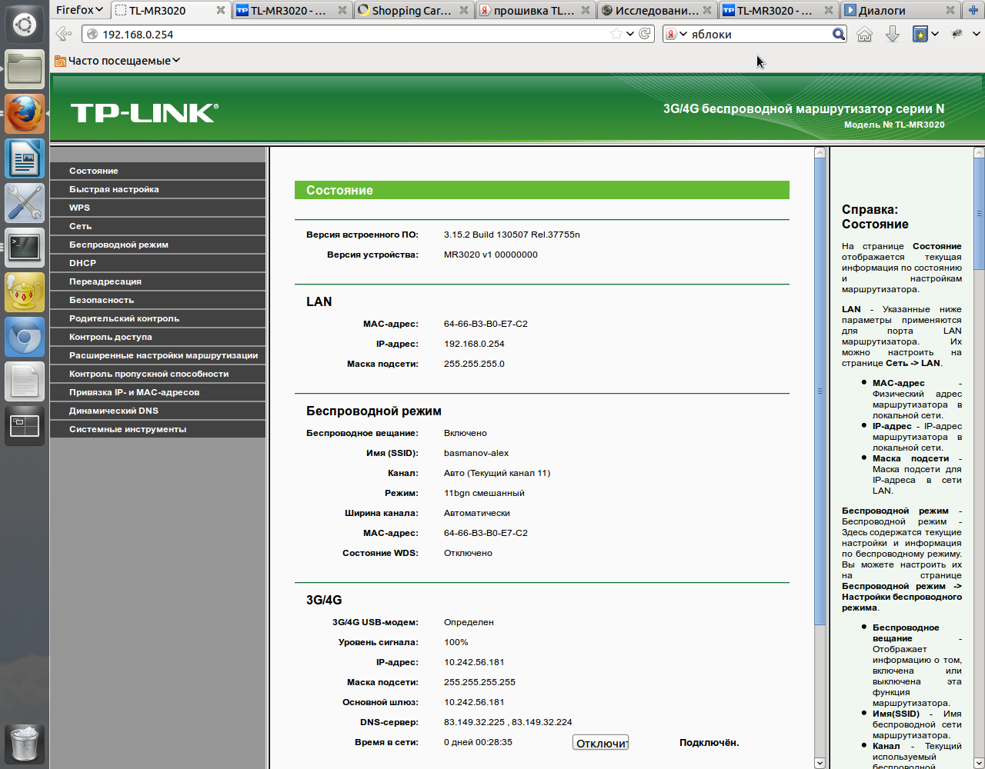The width and height of the screenshot is (985, 769).
Task: Reload the router status page
Action: (645, 34)
